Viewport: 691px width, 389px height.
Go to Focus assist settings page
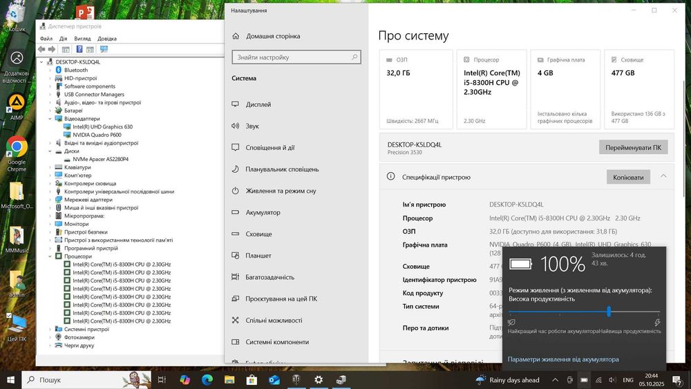(x=282, y=169)
